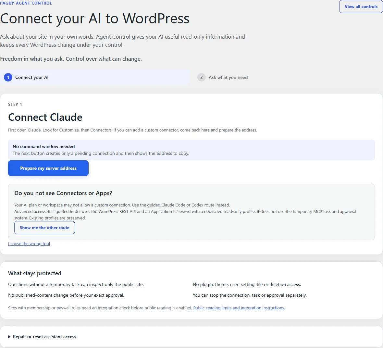Click Freedom in what you ask tagline
This screenshot has width=383, height=348.
click(71, 59)
